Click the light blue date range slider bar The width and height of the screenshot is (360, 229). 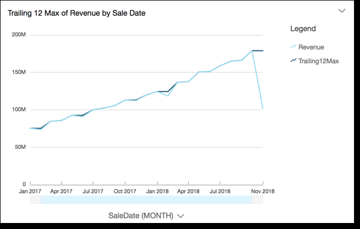click(x=146, y=200)
